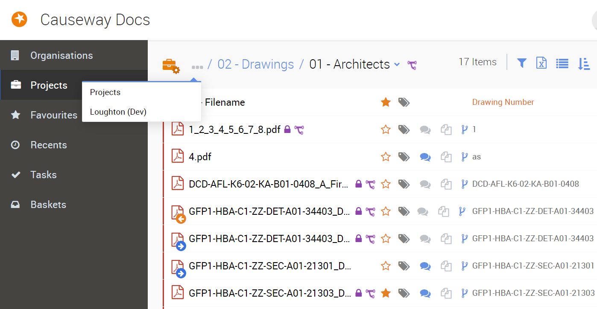Image resolution: width=597 pixels, height=309 pixels.
Task: Click workflow icon on DCD-AFL-K6-02-KA-B01-0408 row
Action: (370, 184)
